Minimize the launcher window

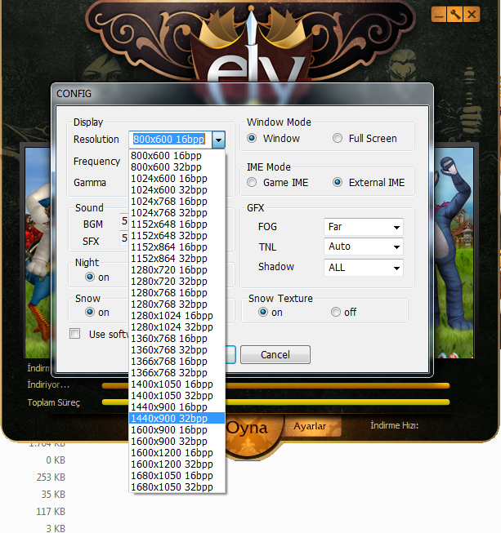click(x=439, y=15)
